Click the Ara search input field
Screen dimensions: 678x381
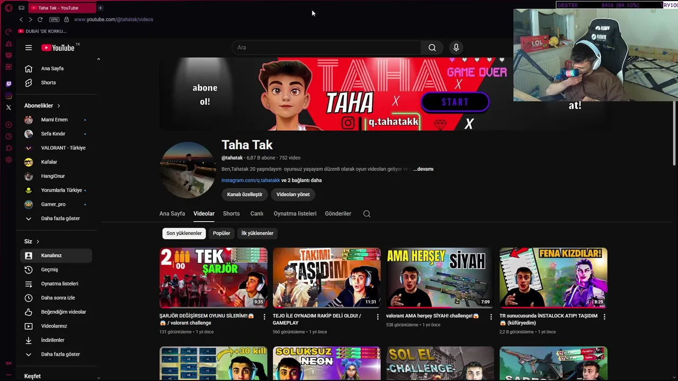(326, 48)
